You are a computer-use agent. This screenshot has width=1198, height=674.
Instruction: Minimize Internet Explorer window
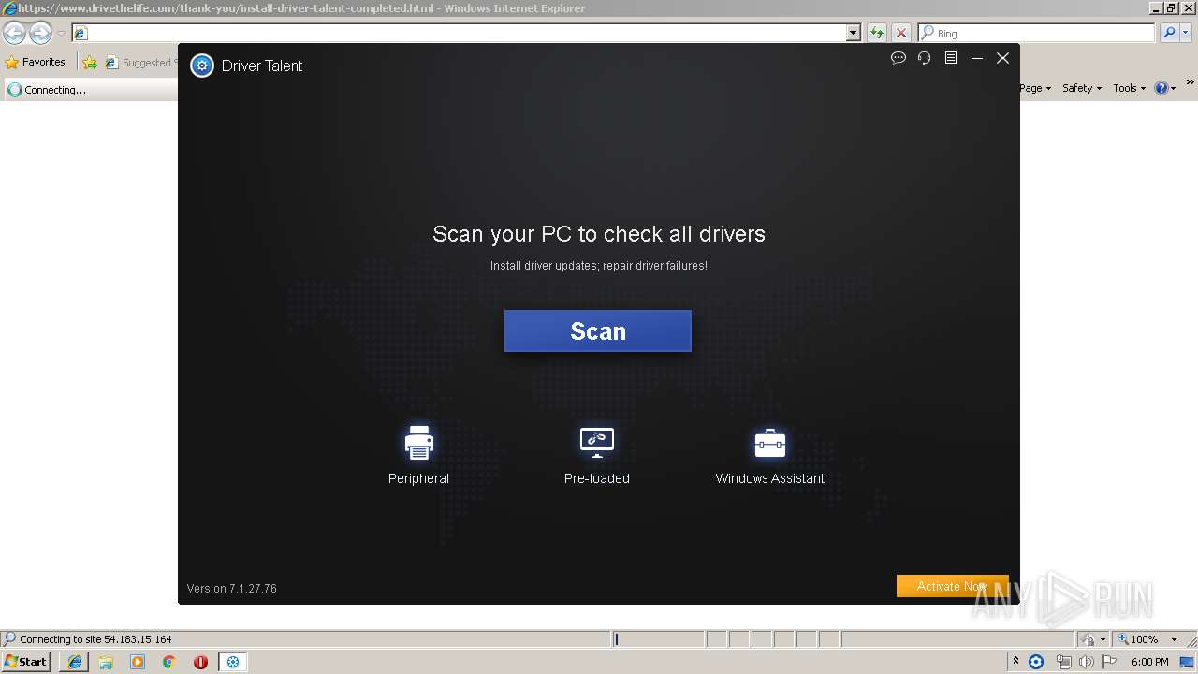[x=1157, y=8]
